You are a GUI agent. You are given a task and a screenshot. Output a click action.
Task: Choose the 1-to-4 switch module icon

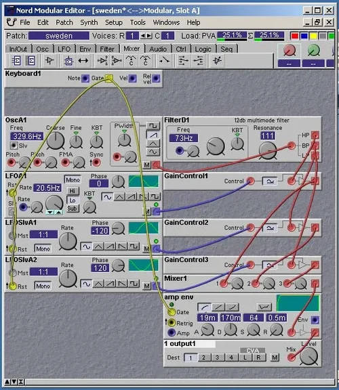click(x=199, y=60)
